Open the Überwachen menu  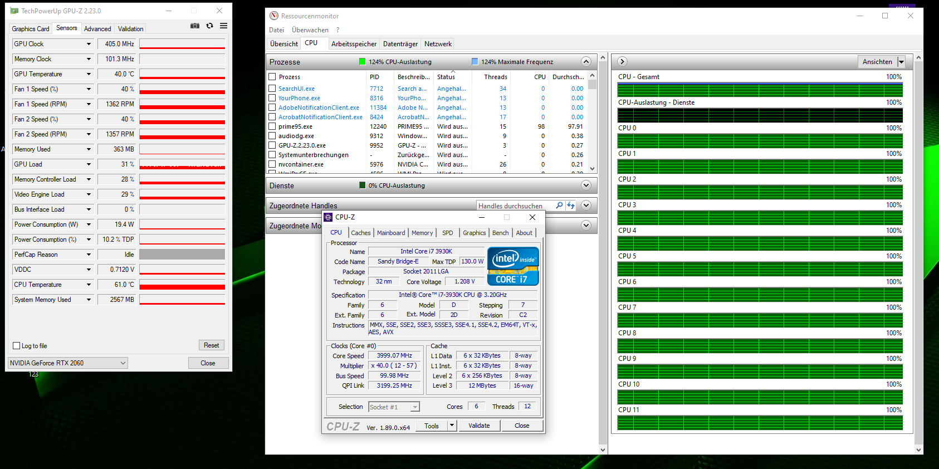310,30
